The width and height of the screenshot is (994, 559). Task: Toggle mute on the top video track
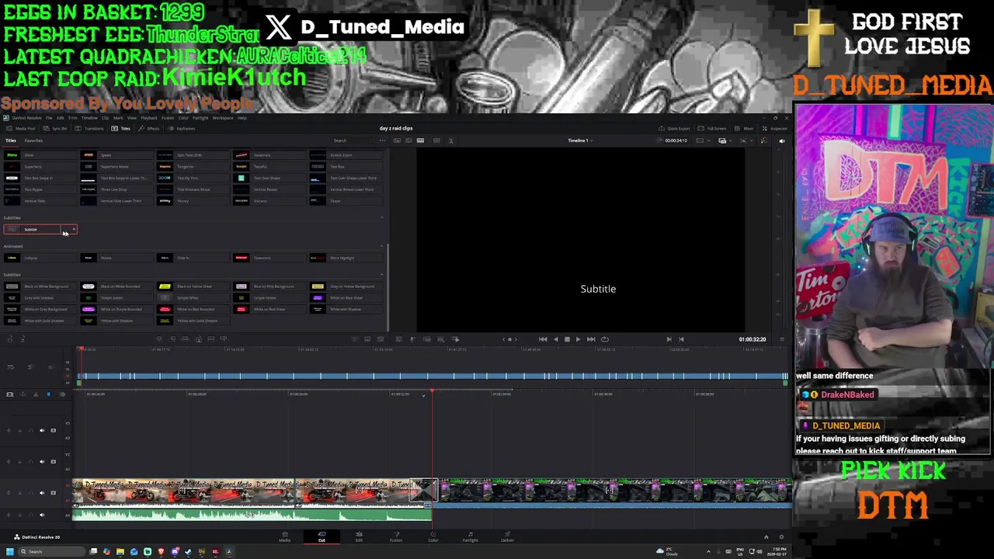[42, 430]
